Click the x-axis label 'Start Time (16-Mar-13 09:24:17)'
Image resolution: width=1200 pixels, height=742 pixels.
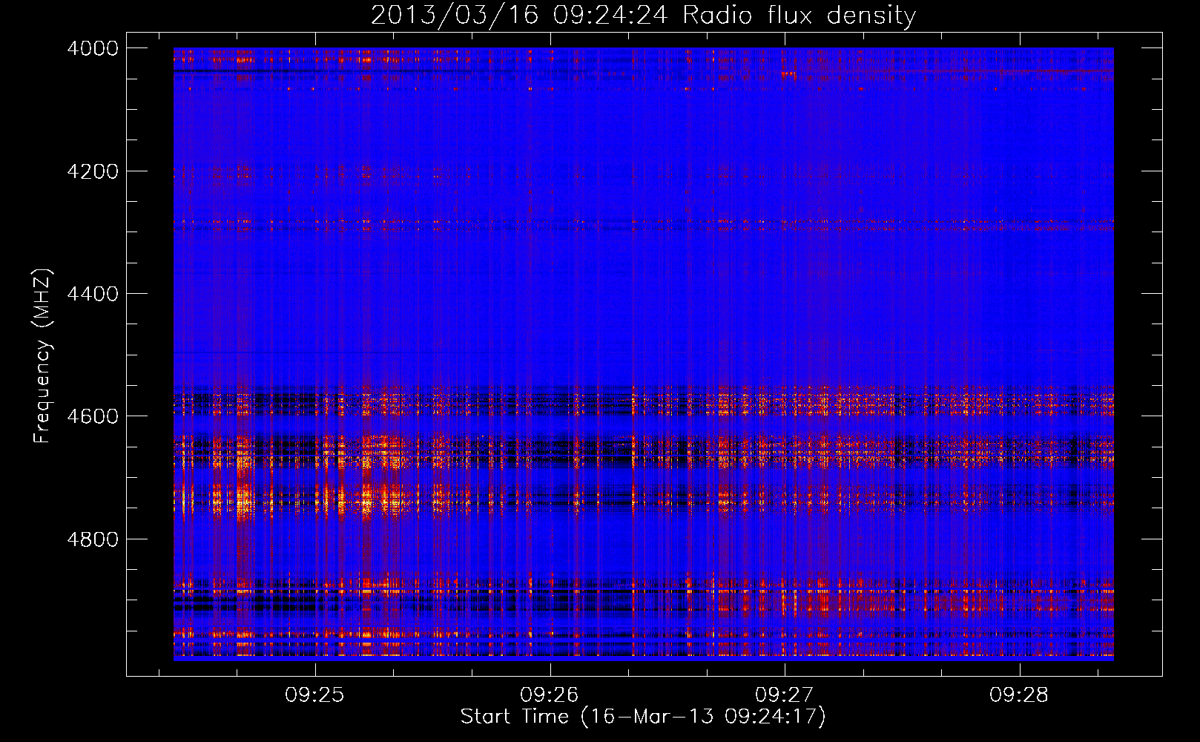(x=643, y=717)
